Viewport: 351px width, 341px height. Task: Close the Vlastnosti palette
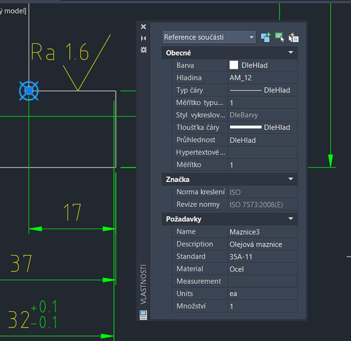(143, 26)
